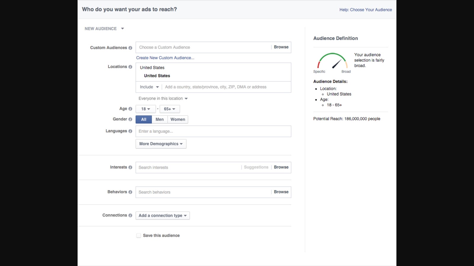
Task: Click the Custom Audiences info icon
Action: point(130,48)
